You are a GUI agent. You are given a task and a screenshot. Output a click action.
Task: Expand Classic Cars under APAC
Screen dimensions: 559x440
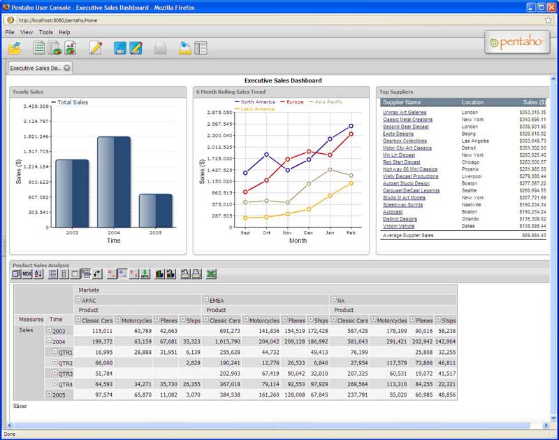coord(78,320)
